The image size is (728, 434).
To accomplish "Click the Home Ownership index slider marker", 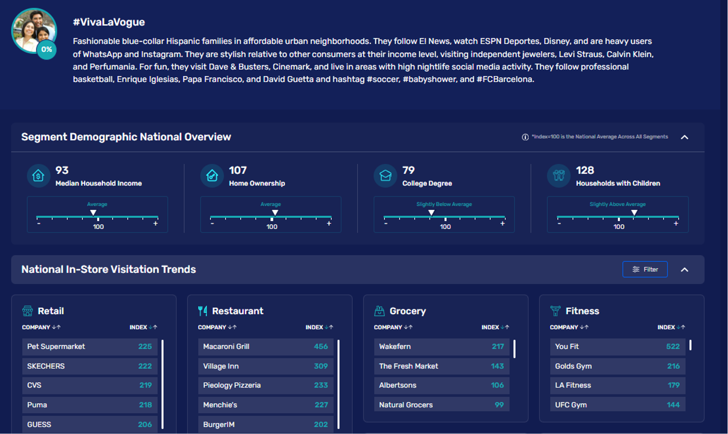I will [275, 213].
